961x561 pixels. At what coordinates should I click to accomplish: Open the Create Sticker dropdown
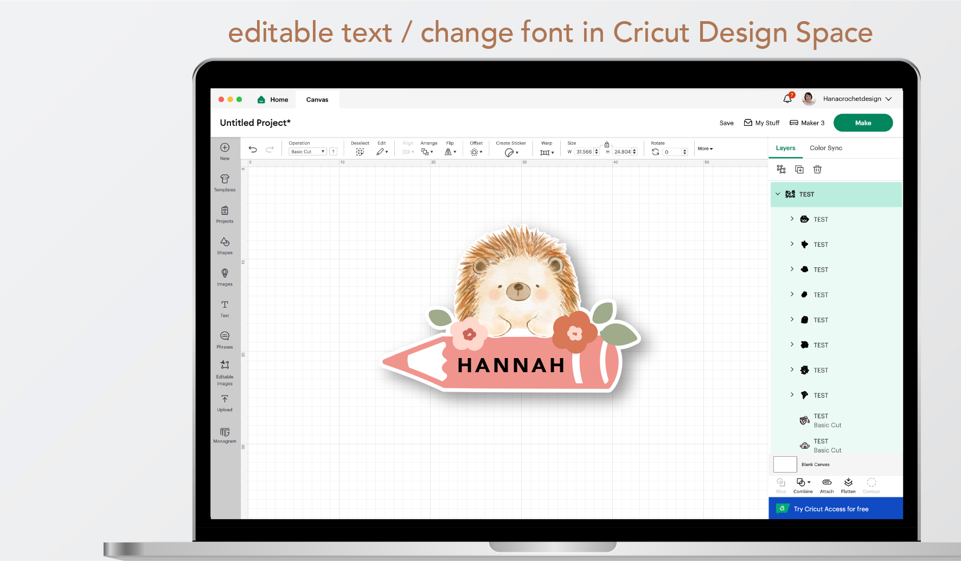tap(511, 152)
